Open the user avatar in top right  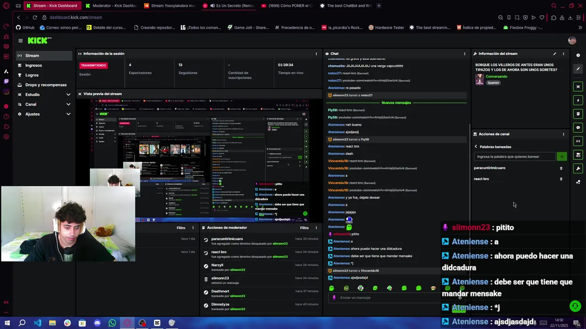(572, 41)
